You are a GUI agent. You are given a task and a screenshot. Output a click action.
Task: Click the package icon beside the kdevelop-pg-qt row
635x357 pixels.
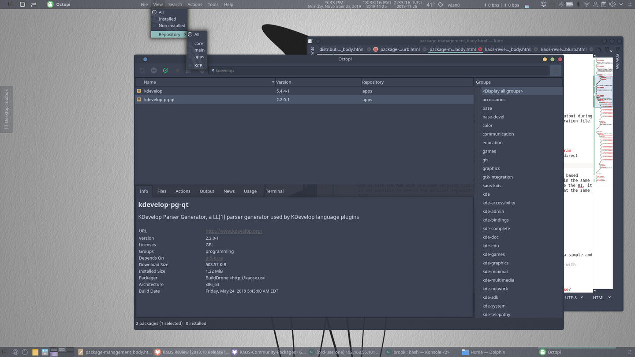139,100
